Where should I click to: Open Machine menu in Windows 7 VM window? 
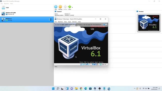coord(60,22)
